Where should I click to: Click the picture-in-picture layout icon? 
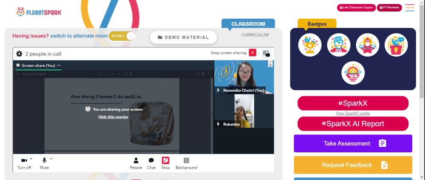point(266,54)
